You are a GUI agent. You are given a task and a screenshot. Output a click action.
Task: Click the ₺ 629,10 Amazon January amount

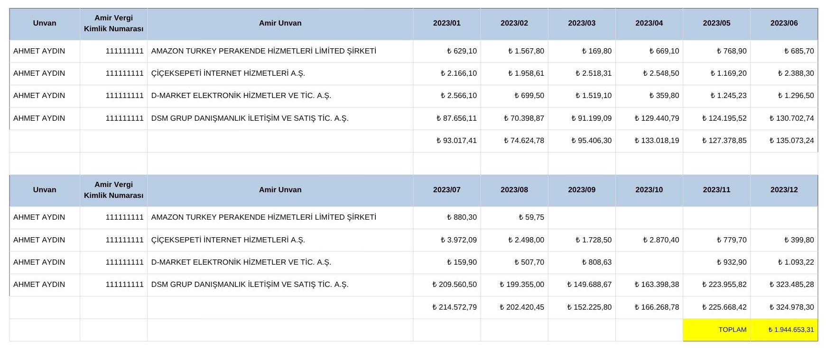pyautogui.click(x=461, y=51)
